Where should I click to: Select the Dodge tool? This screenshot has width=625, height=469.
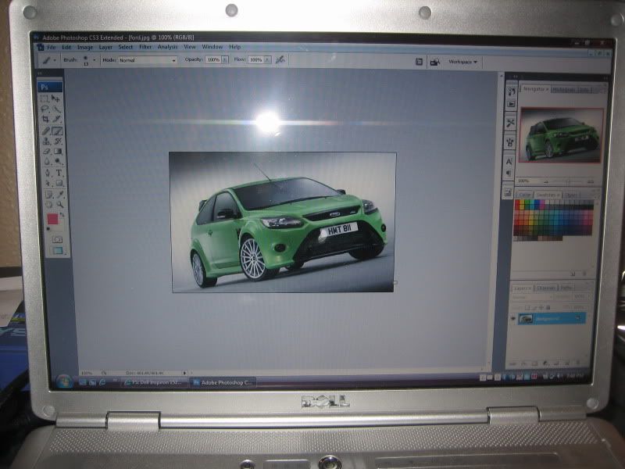[x=59, y=162]
